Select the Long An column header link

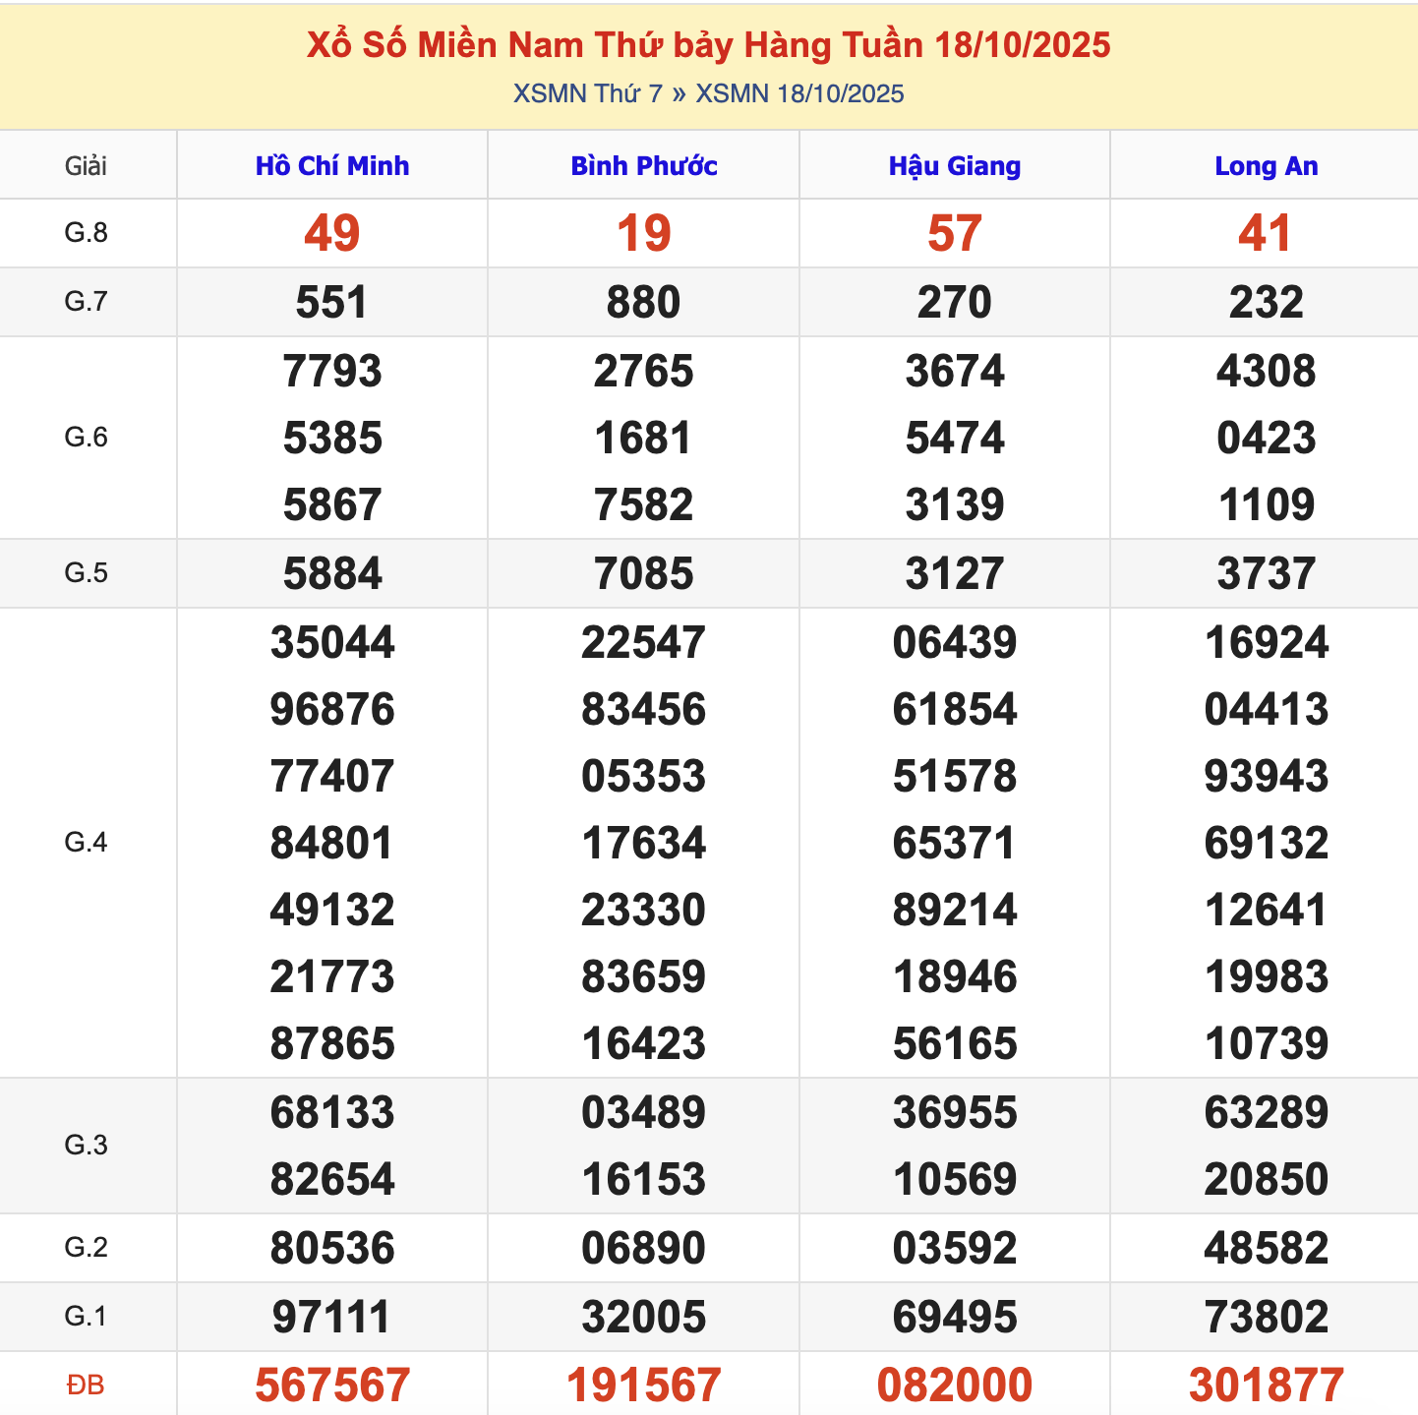click(x=1266, y=166)
